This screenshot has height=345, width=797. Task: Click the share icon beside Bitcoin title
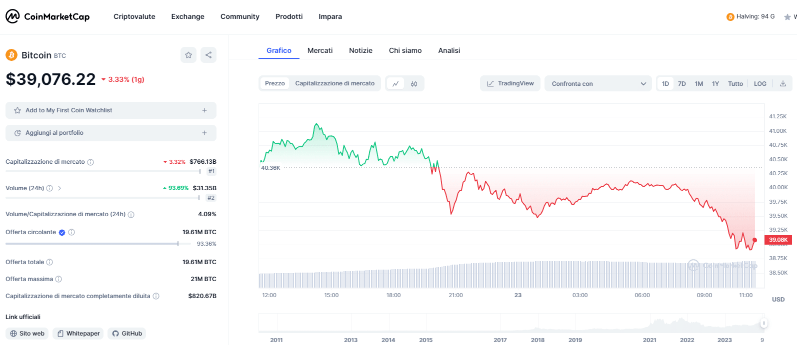(208, 55)
